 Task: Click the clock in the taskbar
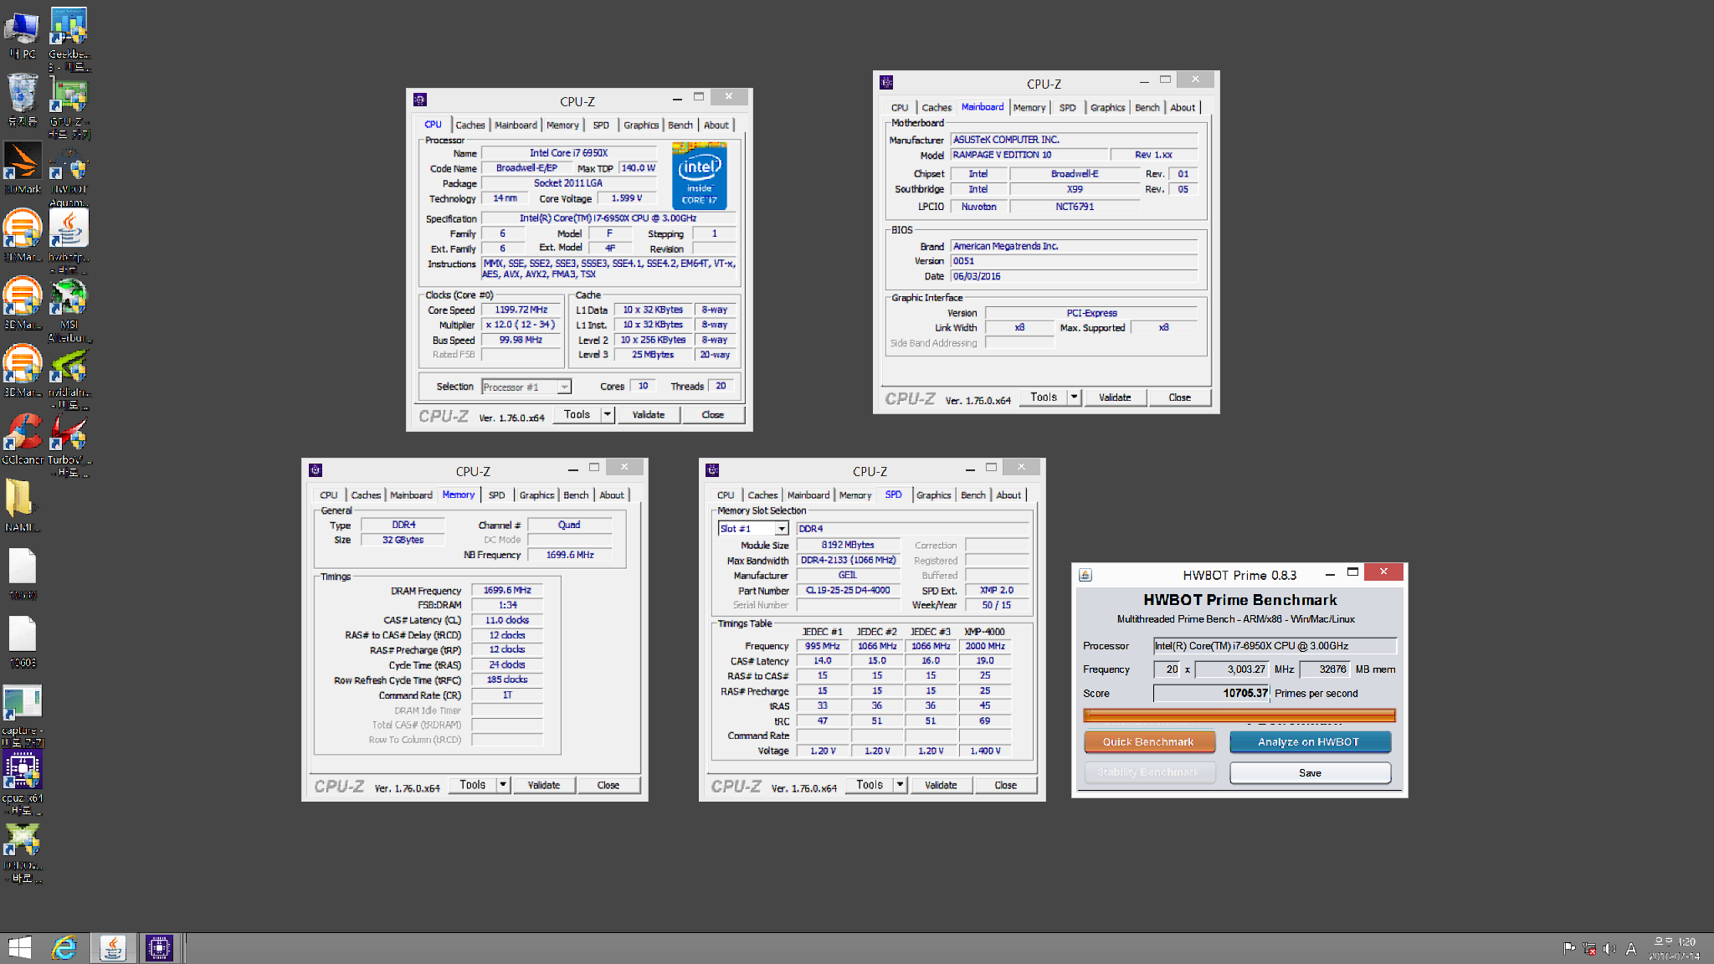1675,949
